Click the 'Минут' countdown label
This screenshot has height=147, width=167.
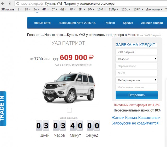pos(75,135)
